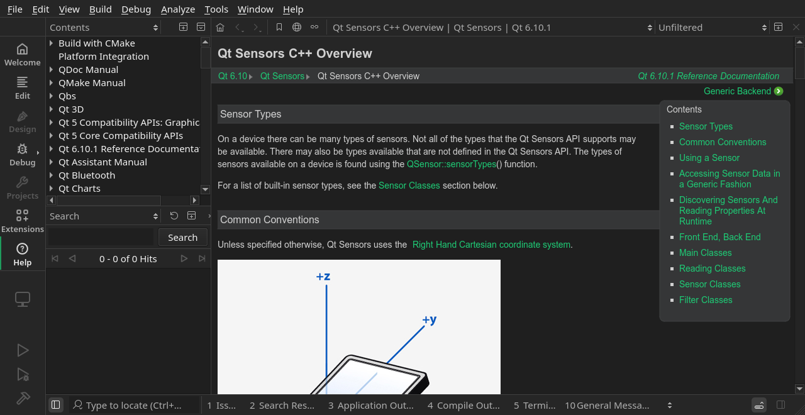Follow the QSensor::sensorTypes link
Viewport: 805px width, 415px height.
click(x=452, y=164)
